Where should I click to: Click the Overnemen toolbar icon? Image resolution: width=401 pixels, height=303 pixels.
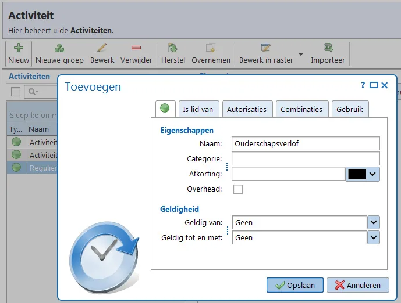tap(211, 48)
